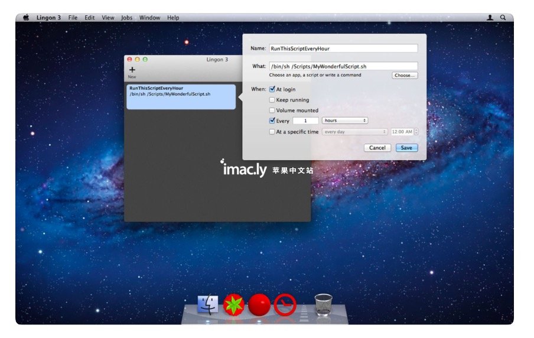The width and height of the screenshot is (534, 338).
Task: Enable the At a specific time checkbox
Action: (272, 132)
